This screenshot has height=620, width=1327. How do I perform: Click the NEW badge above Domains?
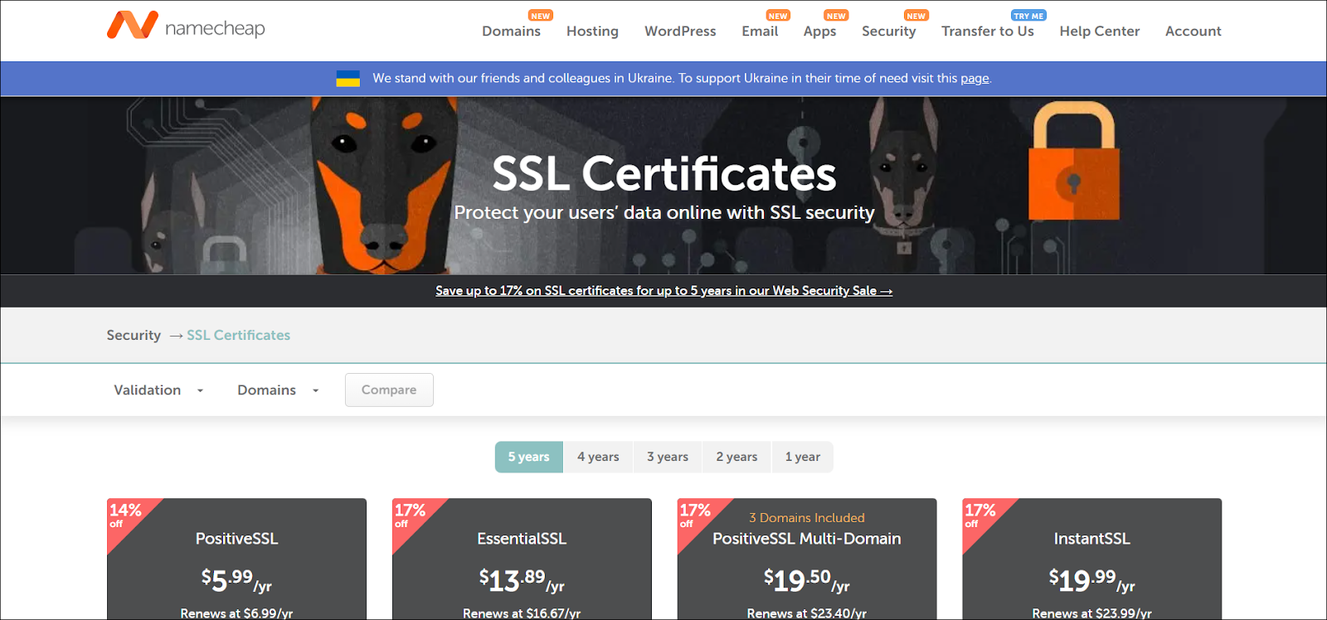tap(541, 16)
